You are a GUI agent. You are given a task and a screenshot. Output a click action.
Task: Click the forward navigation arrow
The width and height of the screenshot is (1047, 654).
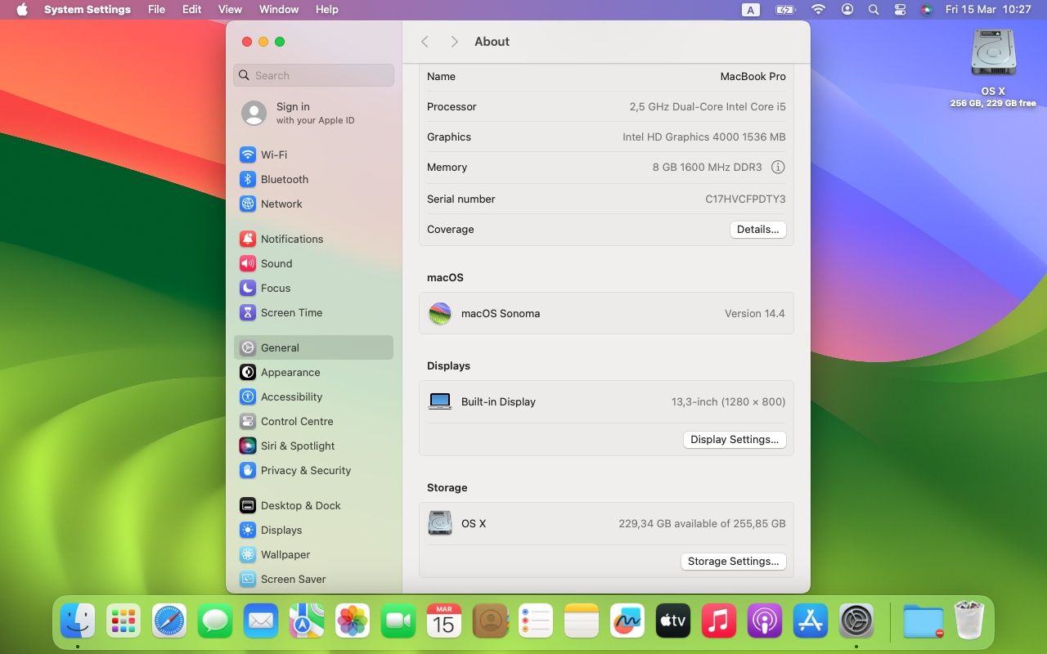454,42
